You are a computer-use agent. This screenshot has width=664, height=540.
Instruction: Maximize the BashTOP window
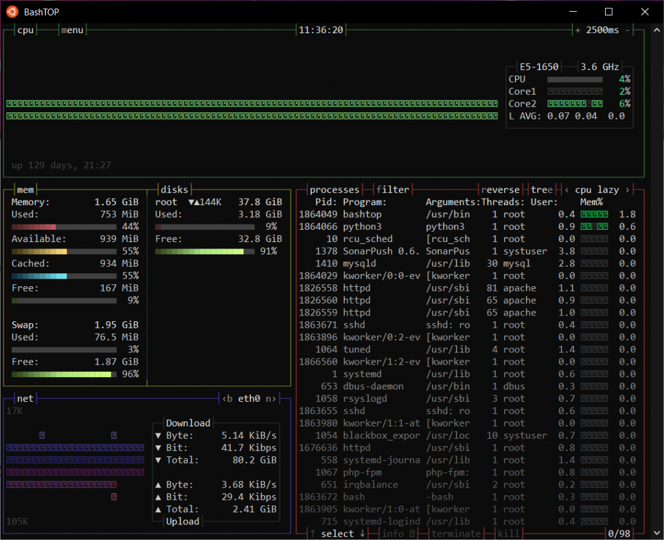click(x=608, y=12)
